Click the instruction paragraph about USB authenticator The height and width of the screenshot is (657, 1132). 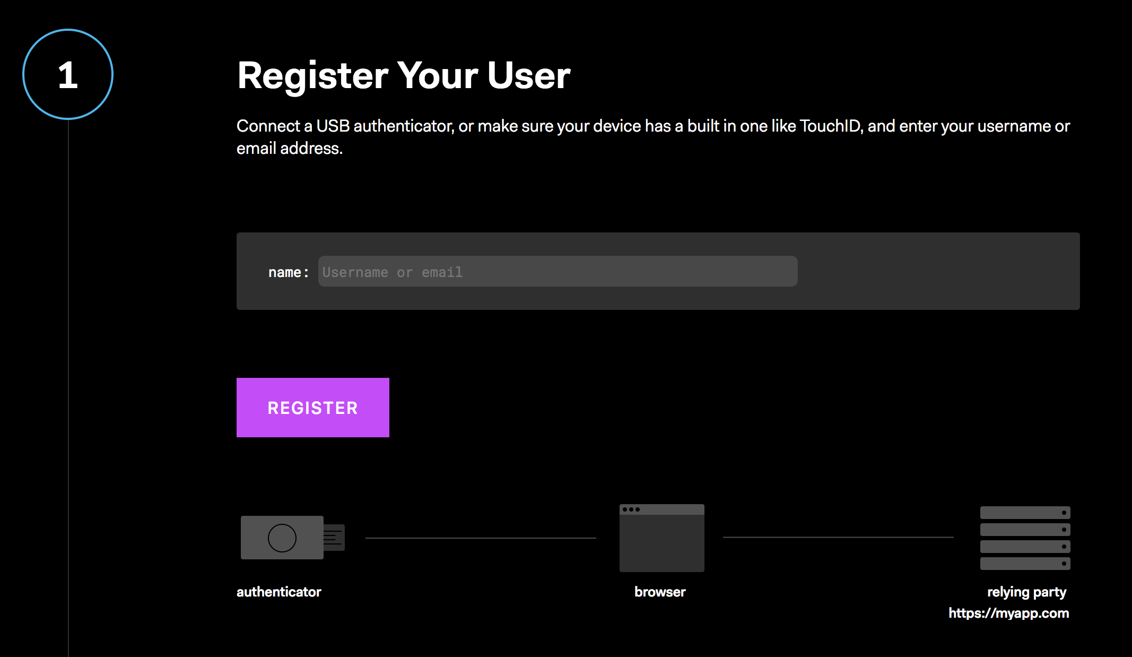coord(652,137)
